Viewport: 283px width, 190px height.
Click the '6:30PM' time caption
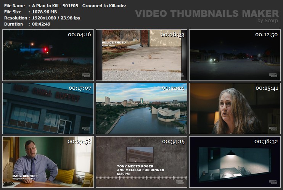point(123,174)
